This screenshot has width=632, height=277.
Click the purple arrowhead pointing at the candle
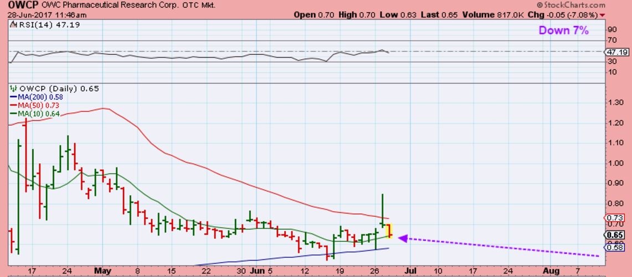pos(403,238)
